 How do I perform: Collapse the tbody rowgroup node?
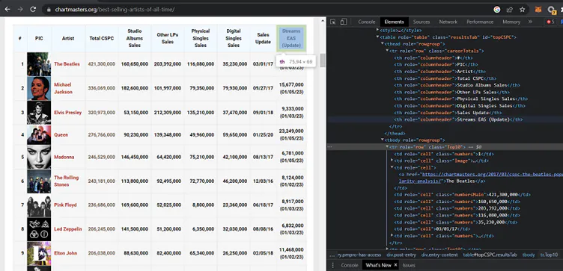(383, 140)
